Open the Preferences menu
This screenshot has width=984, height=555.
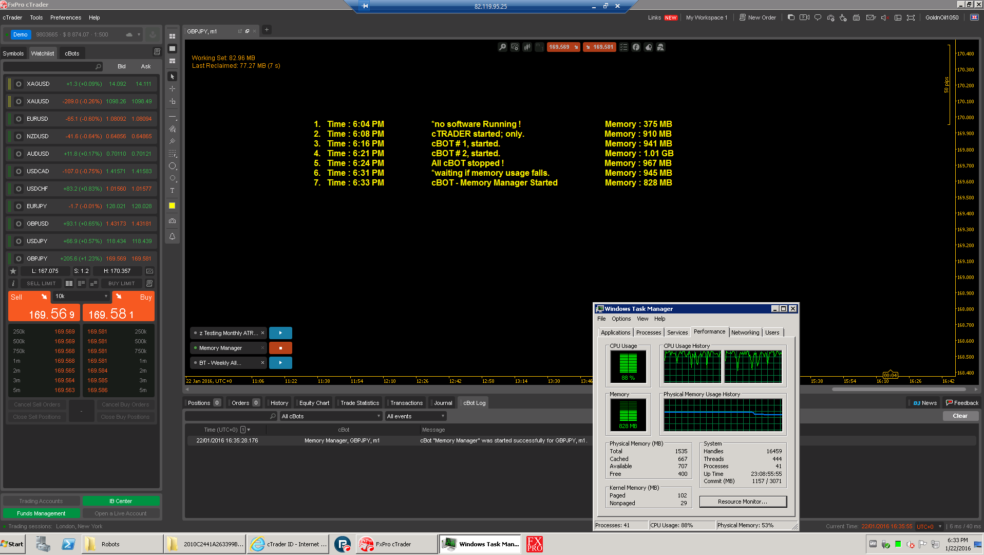click(x=66, y=17)
